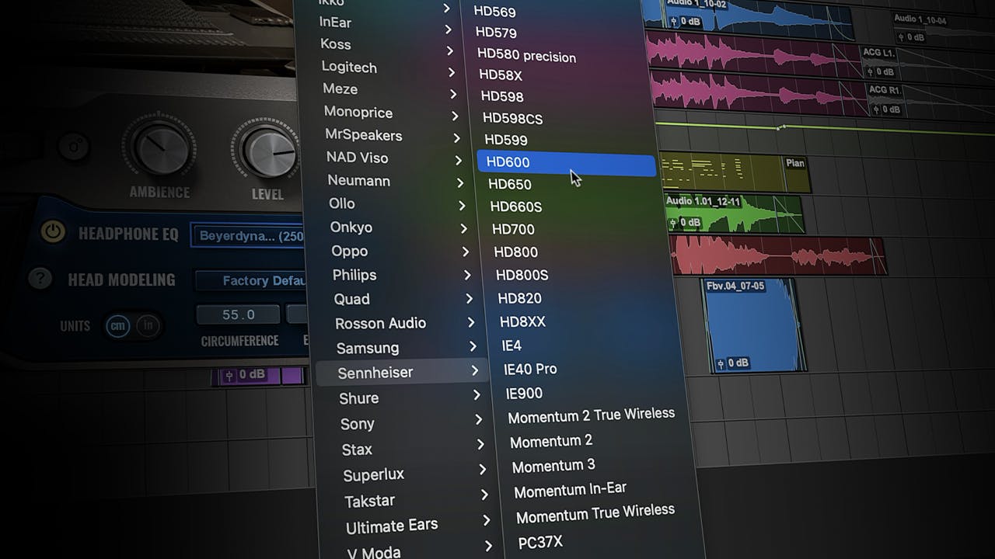Select HD650 from the Sennheiser list
Screen dimensions: 995x559
click(510, 185)
